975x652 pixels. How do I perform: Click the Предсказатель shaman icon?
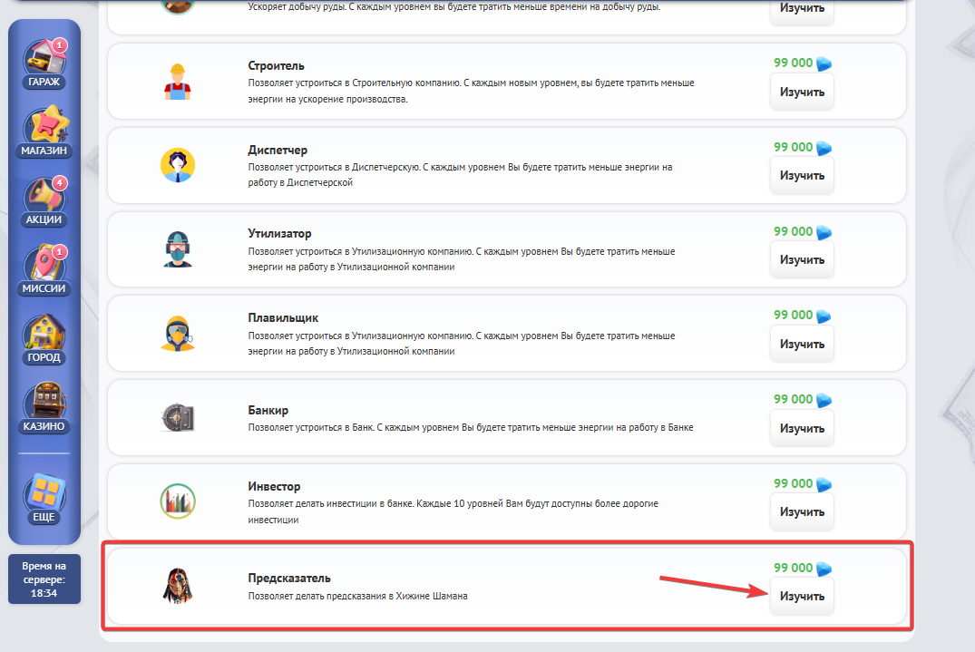point(178,586)
